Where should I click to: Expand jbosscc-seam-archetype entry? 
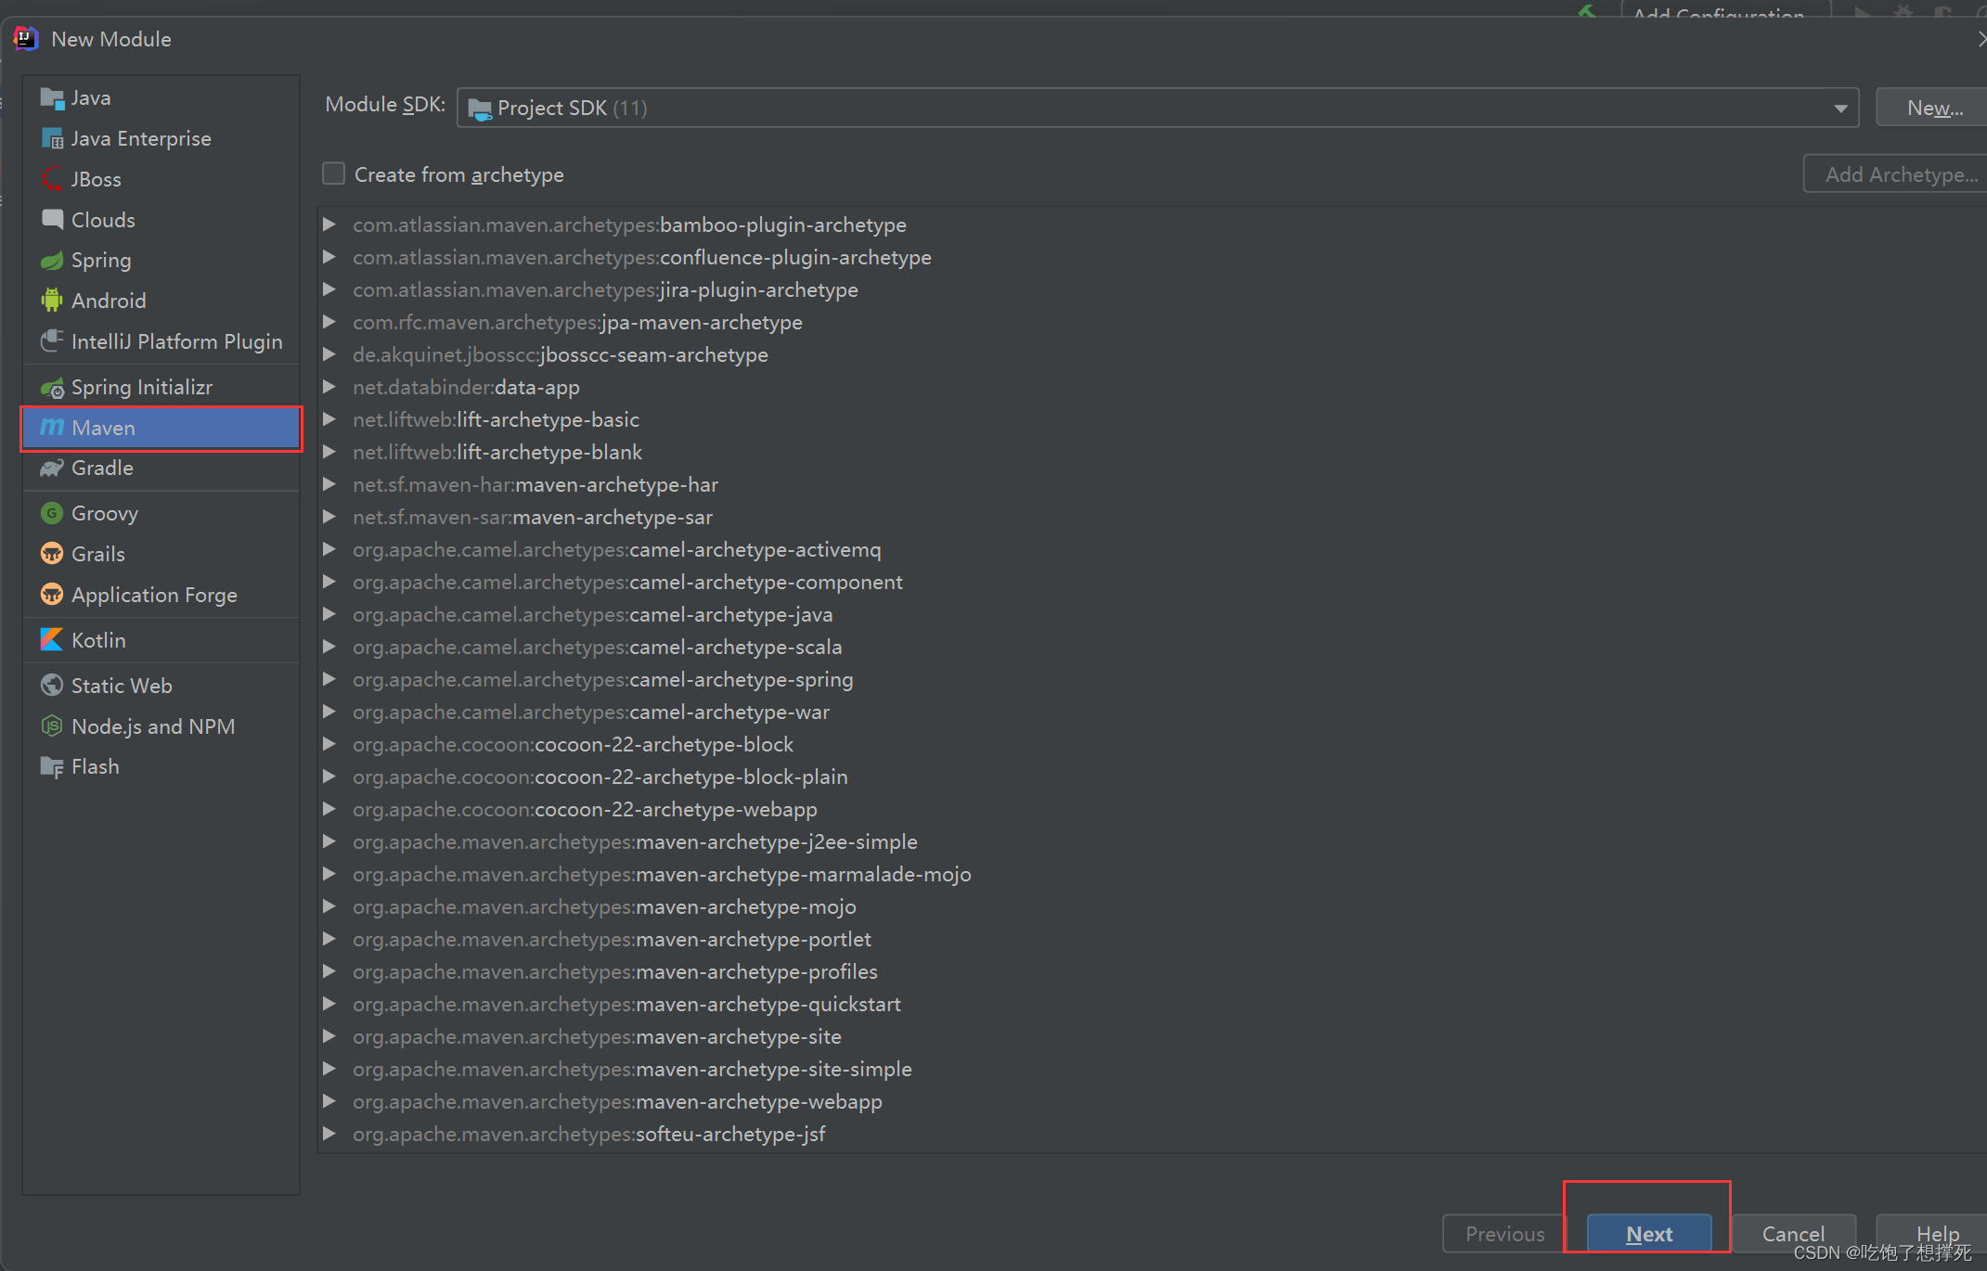tap(329, 354)
